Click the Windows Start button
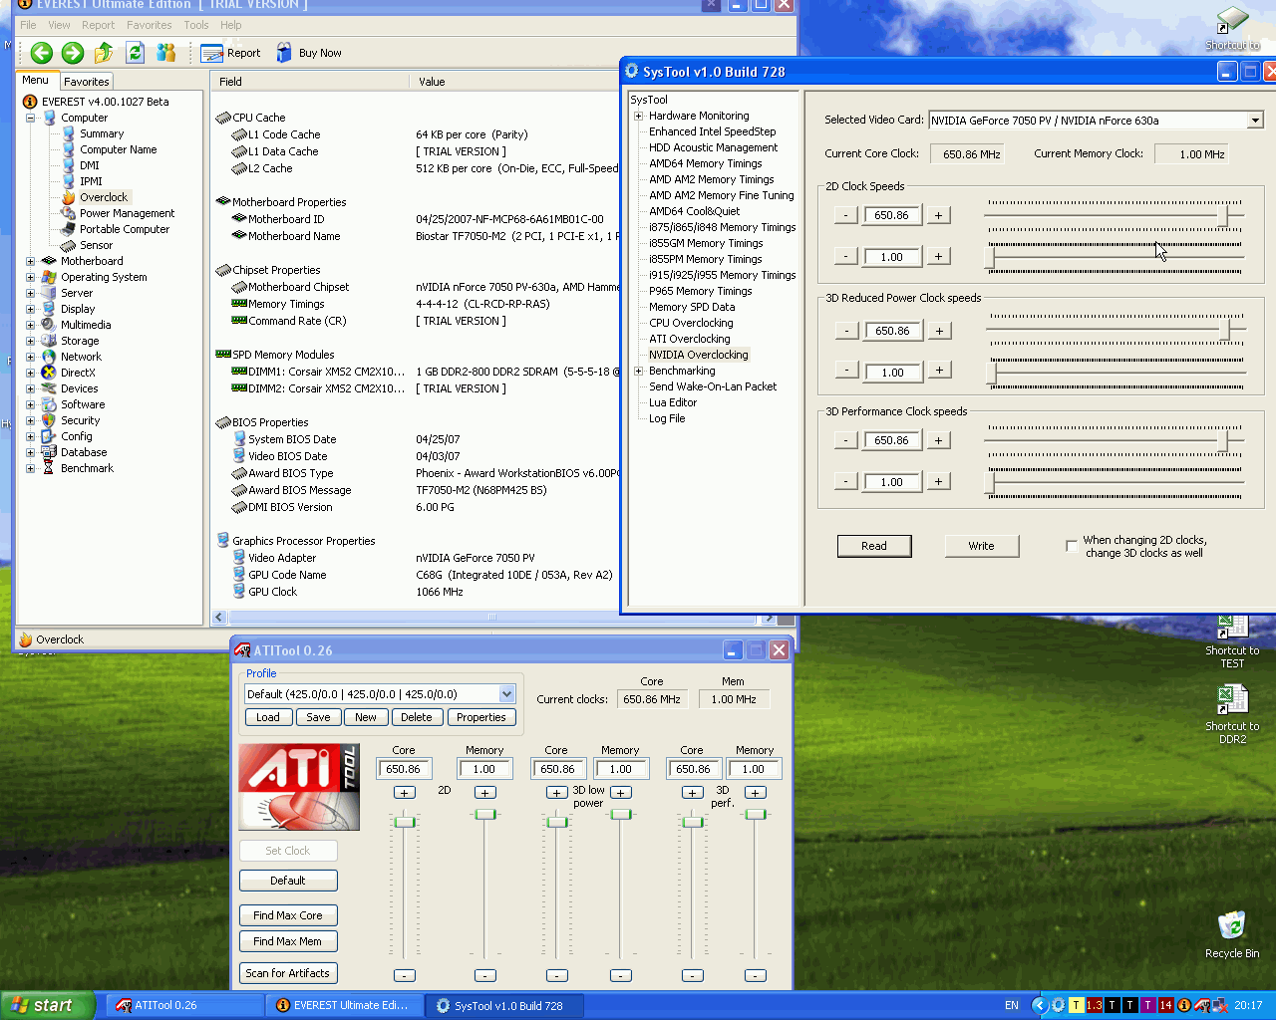The width and height of the screenshot is (1276, 1020). (x=49, y=1005)
